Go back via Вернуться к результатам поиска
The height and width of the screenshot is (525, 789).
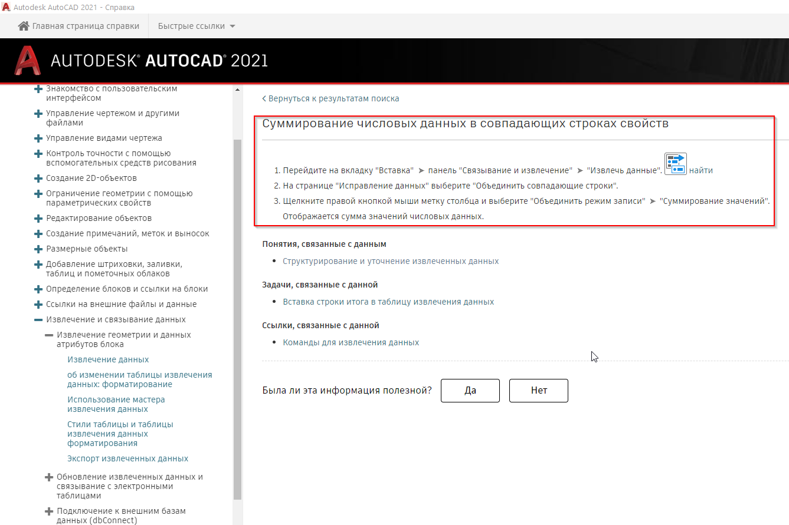330,98
